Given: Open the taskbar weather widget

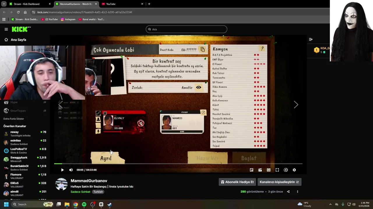Looking at the screenshot, I should pos(304,204).
